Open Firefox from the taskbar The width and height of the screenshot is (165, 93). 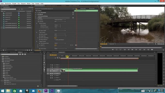pos(39,91)
